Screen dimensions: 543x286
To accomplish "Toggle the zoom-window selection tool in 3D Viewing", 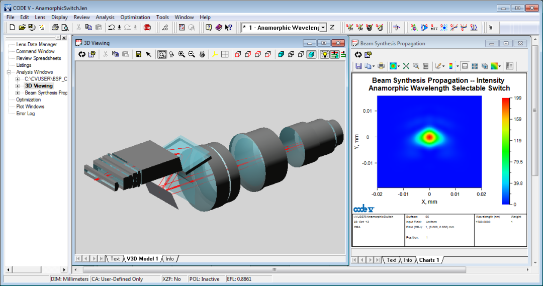I will (161, 54).
